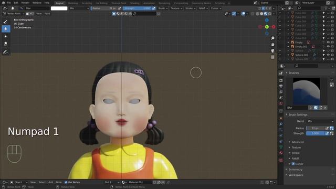Toggle header strength pressure icon
This screenshot has height=189, width=336.
click(x=154, y=8)
